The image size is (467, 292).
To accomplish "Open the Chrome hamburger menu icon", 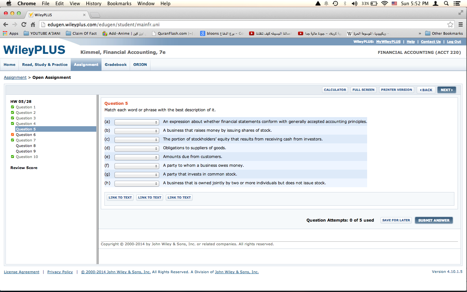I will tap(461, 24).
